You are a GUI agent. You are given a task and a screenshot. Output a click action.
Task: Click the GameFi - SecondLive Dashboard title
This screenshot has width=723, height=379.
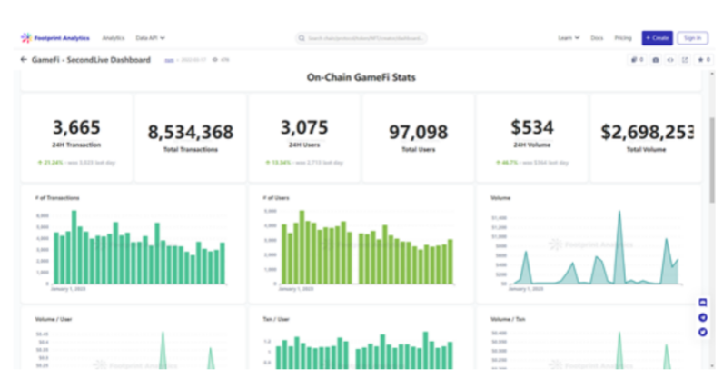click(x=91, y=60)
